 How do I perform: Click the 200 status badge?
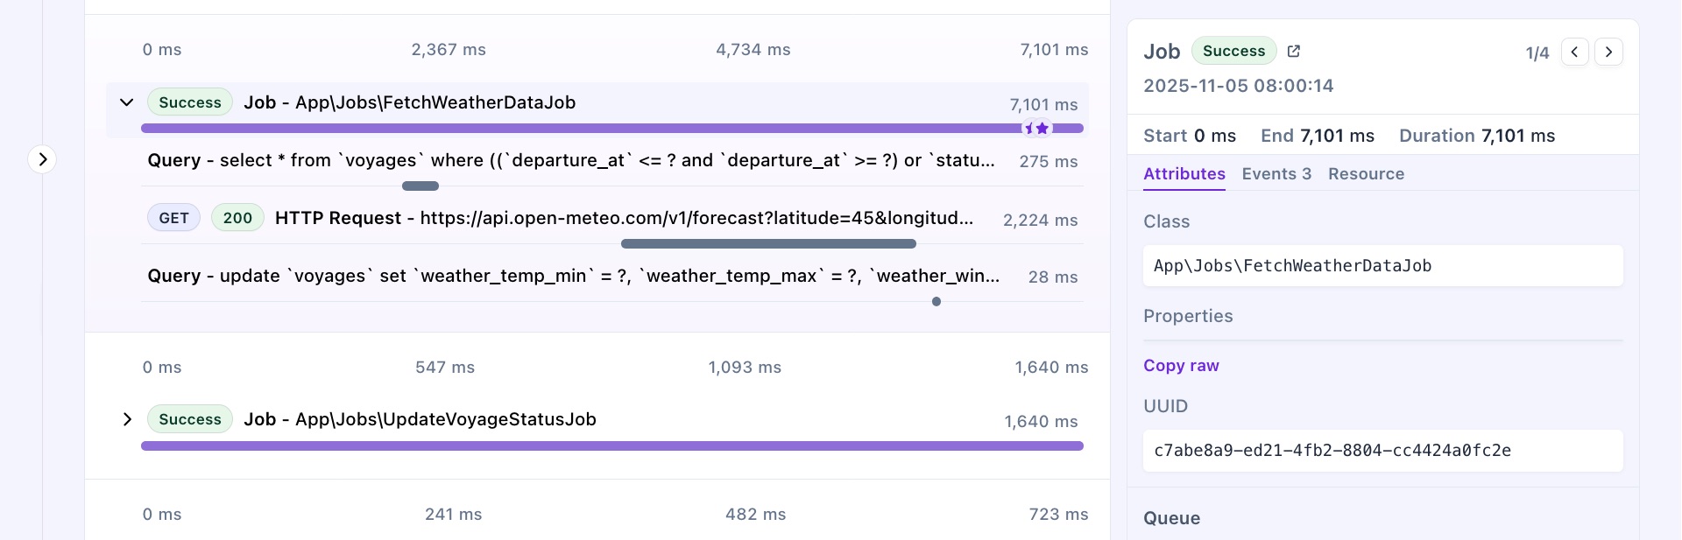click(x=237, y=217)
